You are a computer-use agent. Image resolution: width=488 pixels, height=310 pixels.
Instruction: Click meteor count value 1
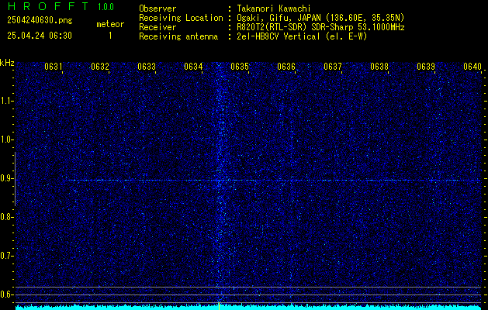pos(110,36)
